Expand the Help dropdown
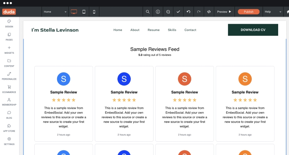 [273, 12]
